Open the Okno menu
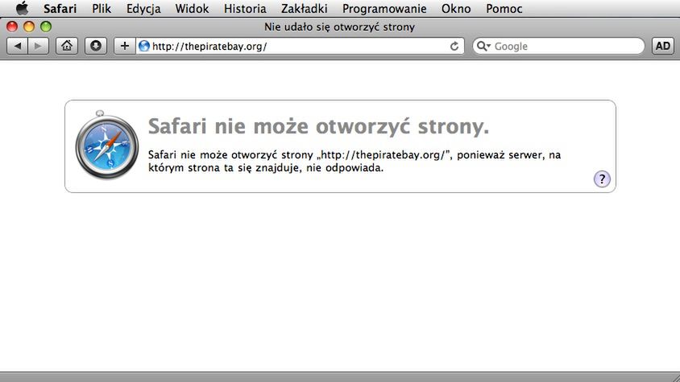680x382 pixels. (x=456, y=9)
